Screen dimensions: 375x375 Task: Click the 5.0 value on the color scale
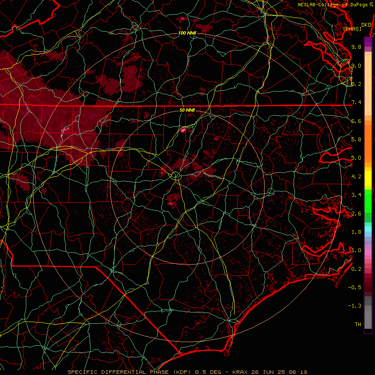pyautogui.click(x=356, y=158)
